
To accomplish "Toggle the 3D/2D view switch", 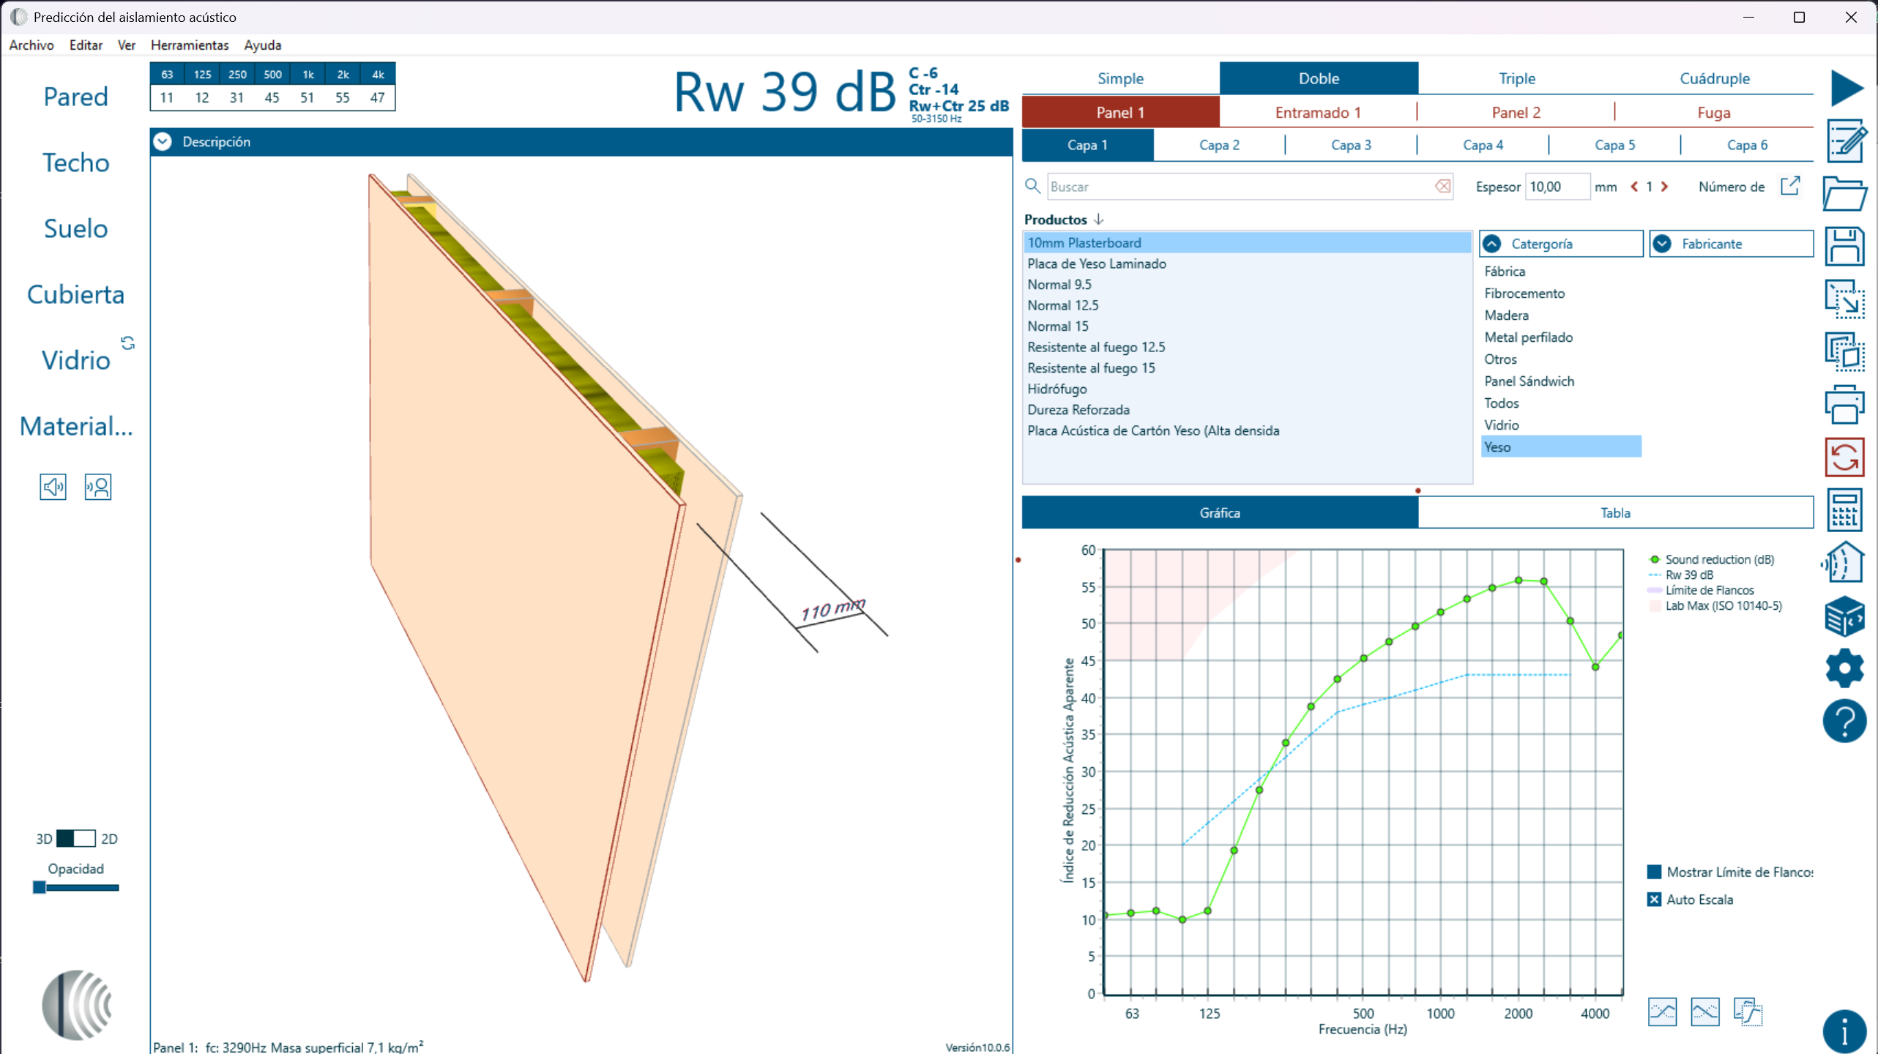I will click(76, 839).
